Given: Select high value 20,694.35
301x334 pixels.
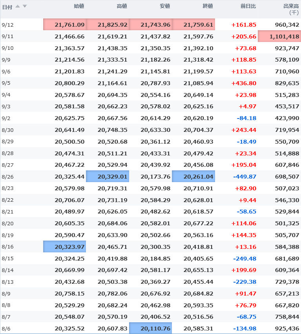Looking at the screenshot, I should point(113,95).
